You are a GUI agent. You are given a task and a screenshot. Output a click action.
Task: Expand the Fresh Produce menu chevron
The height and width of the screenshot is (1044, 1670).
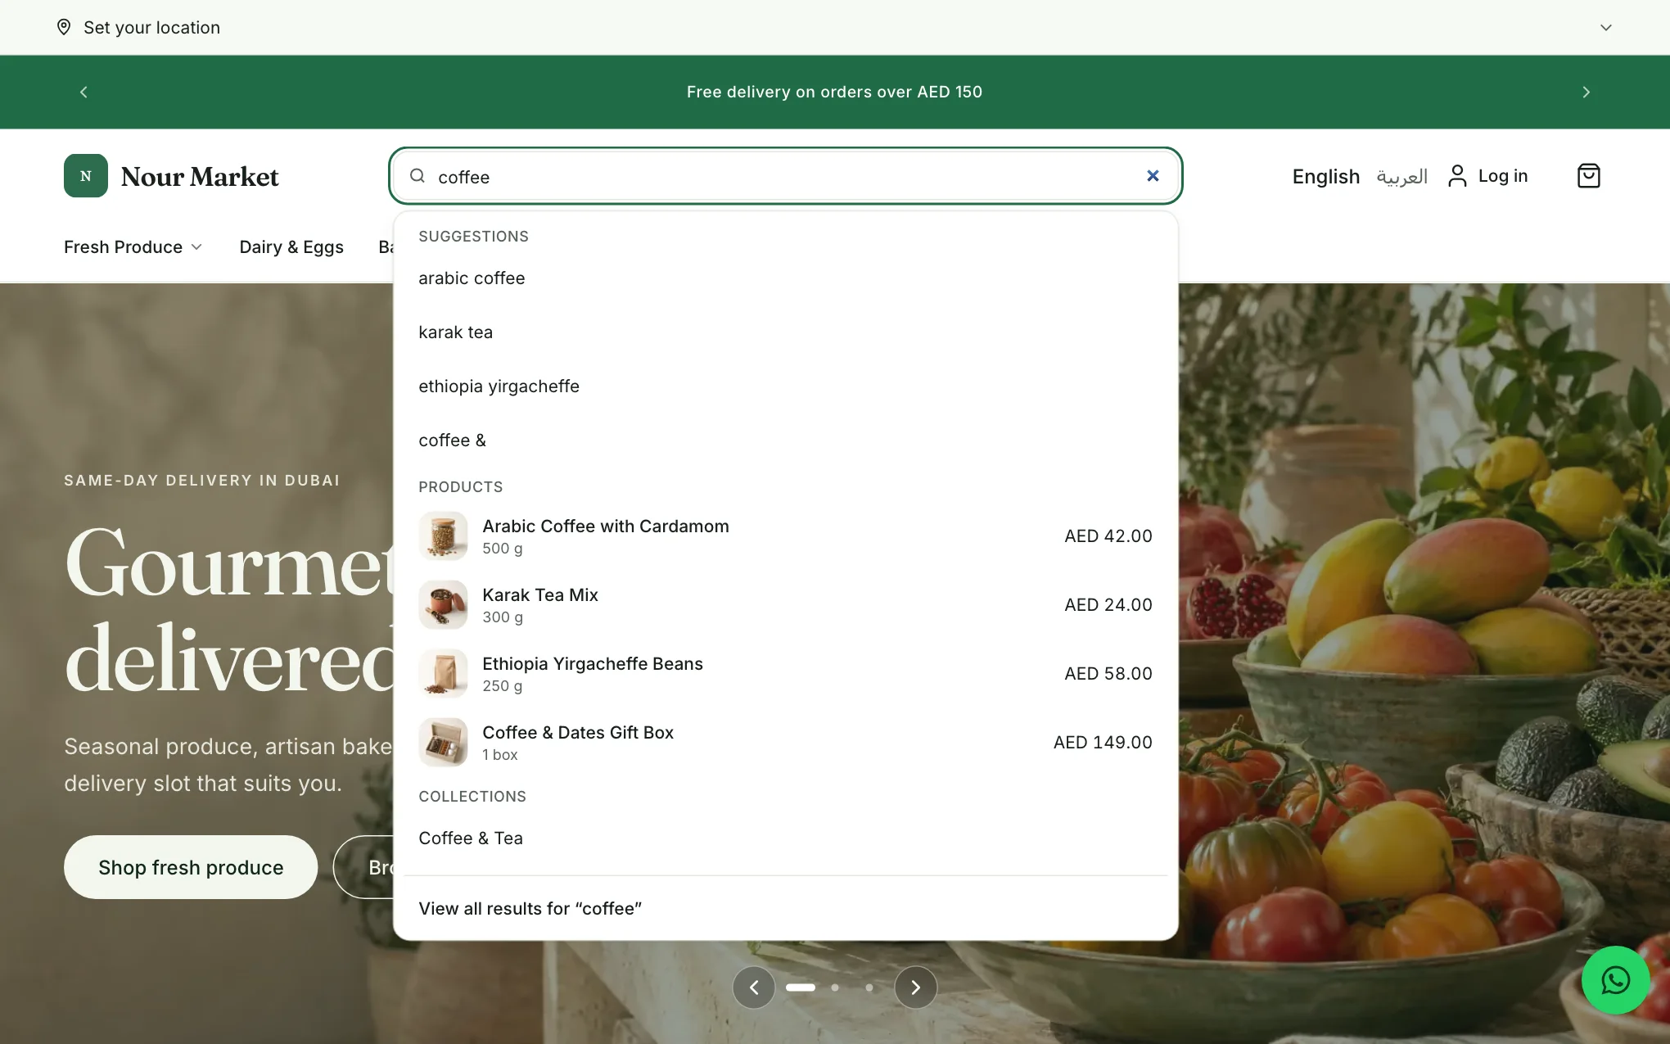(x=196, y=247)
